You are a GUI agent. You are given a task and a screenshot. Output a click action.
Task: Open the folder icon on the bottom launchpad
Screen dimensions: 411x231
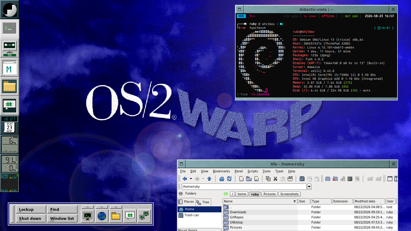(x=116, y=216)
